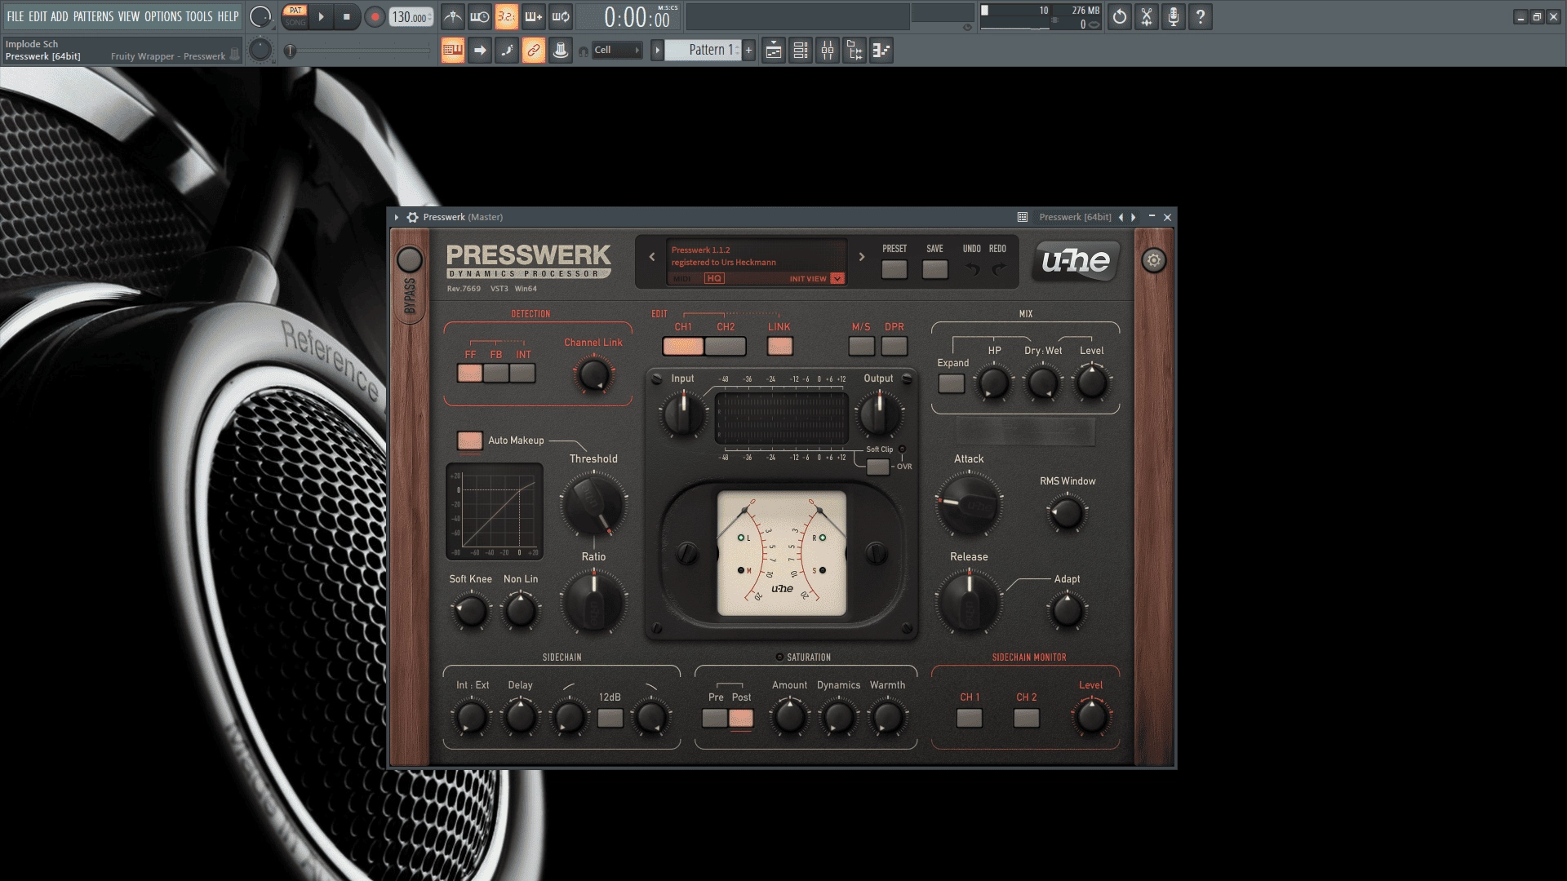Toggle the multilink to controllers icon

coord(561,51)
